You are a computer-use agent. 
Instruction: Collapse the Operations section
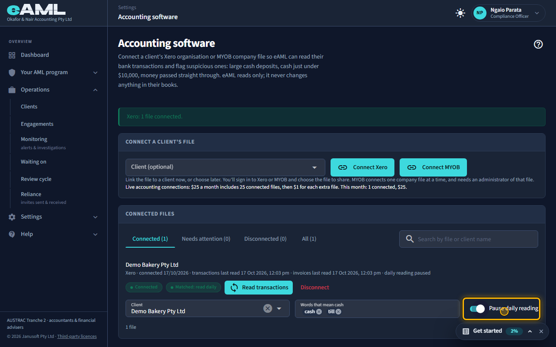(96, 90)
